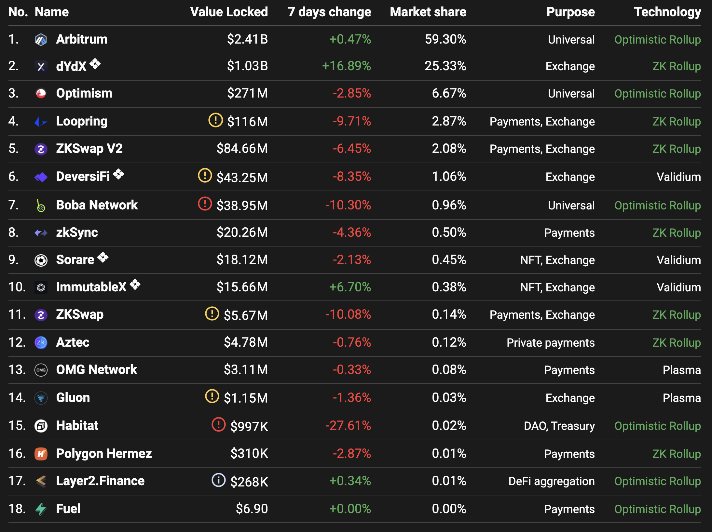The width and height of the screenshot is (712, 532).
Task: Open the OMG Network project link
Action: coord(96,370)
